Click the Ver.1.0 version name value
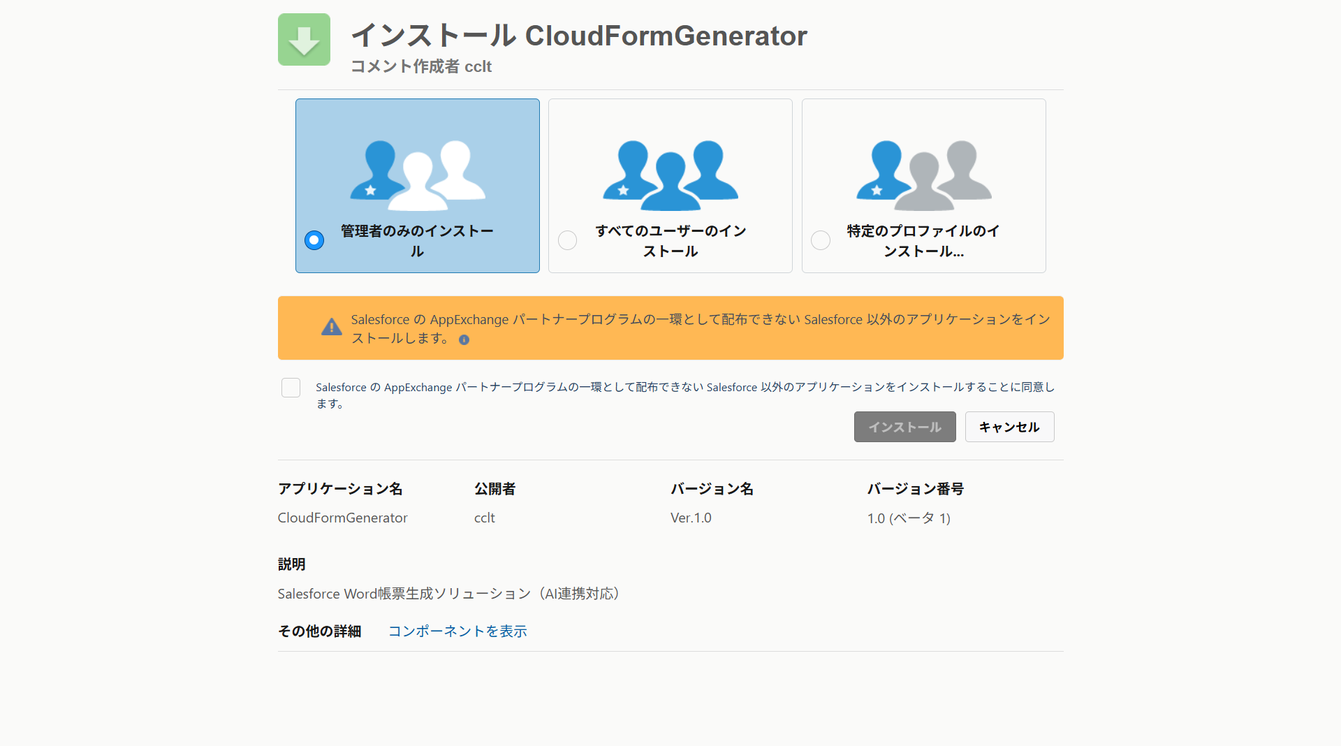 [x=691, y=518]
